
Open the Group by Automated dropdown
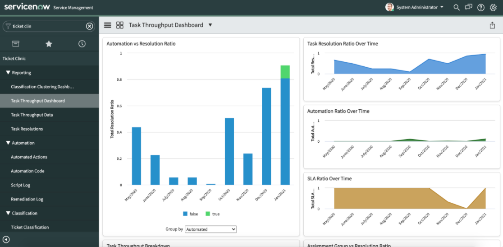tap(210, 229)
